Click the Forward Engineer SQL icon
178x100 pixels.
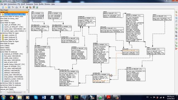[x=27, y=7]
